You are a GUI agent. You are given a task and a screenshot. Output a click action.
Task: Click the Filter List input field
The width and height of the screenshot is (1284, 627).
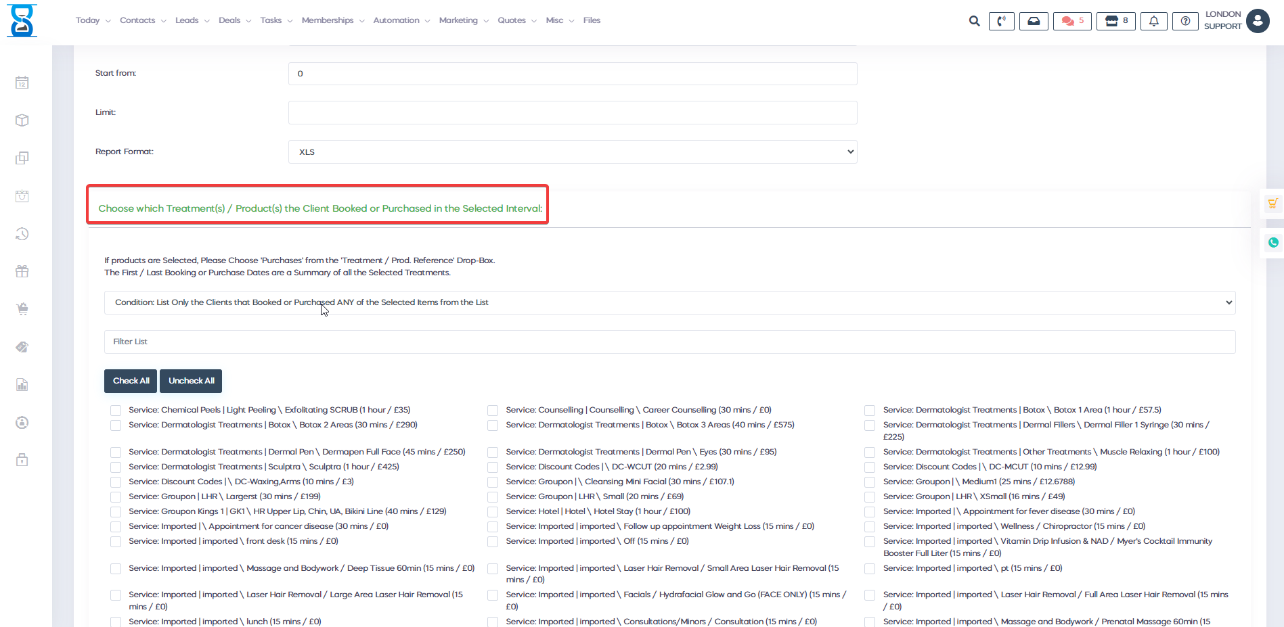coord(669,342)
